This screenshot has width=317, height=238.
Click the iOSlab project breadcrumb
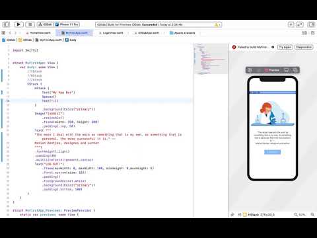tap(9, 40)
